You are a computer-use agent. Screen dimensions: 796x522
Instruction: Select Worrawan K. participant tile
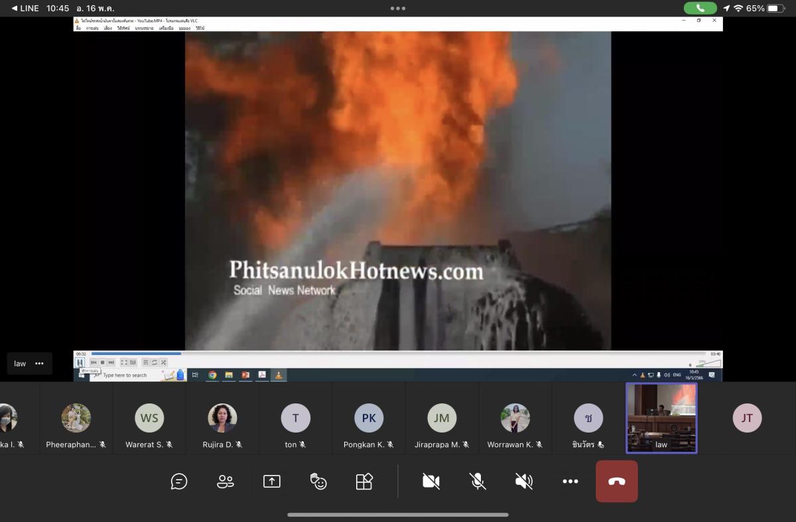[x=515, y=418]
